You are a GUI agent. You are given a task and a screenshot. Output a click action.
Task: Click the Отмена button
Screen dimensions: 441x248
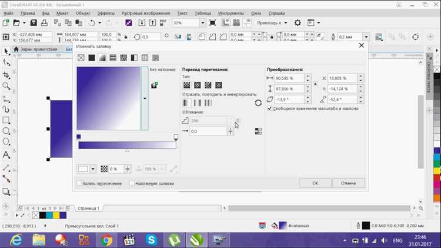point(349,183)
